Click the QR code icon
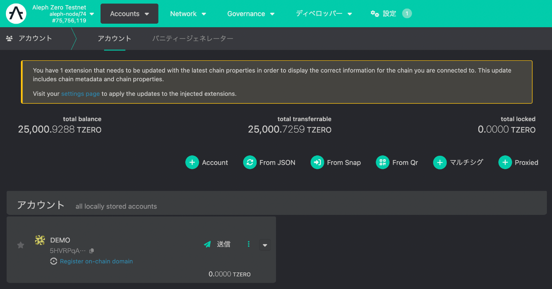 382,162
